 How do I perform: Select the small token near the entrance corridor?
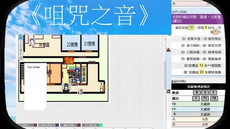point(80,91)
